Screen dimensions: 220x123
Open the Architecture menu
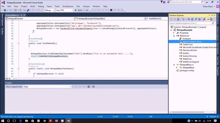(68, 6)
